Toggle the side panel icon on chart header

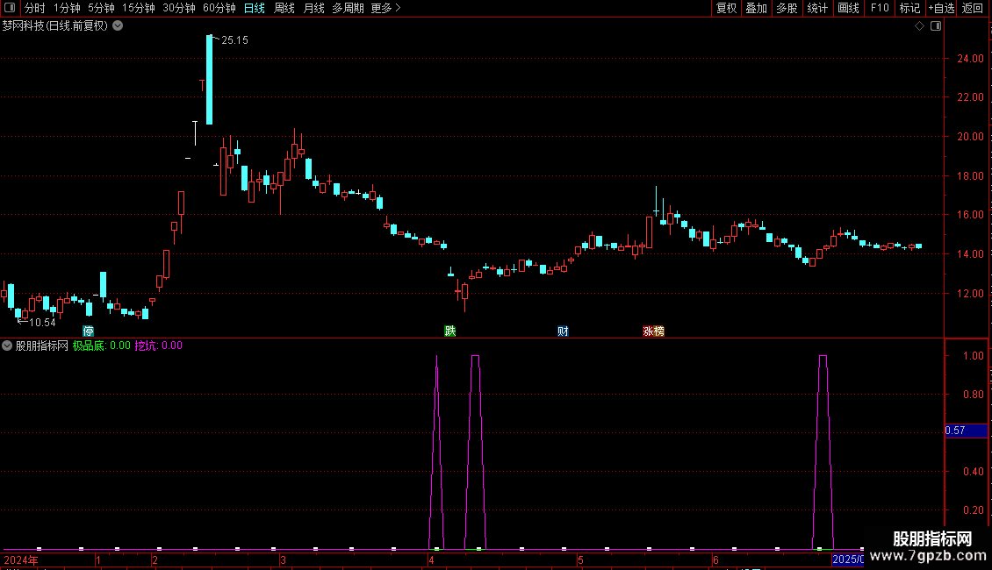point(936,26)
